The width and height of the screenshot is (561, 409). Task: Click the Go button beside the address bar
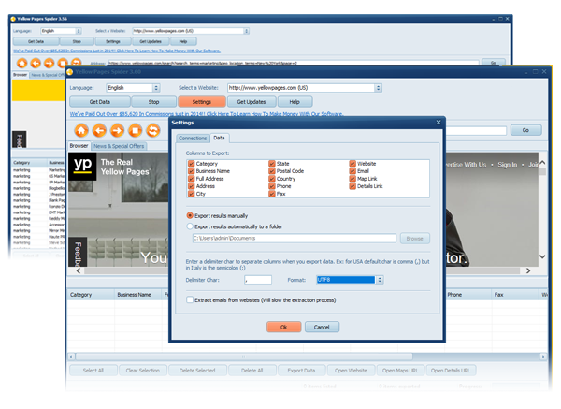pos(525,130)
